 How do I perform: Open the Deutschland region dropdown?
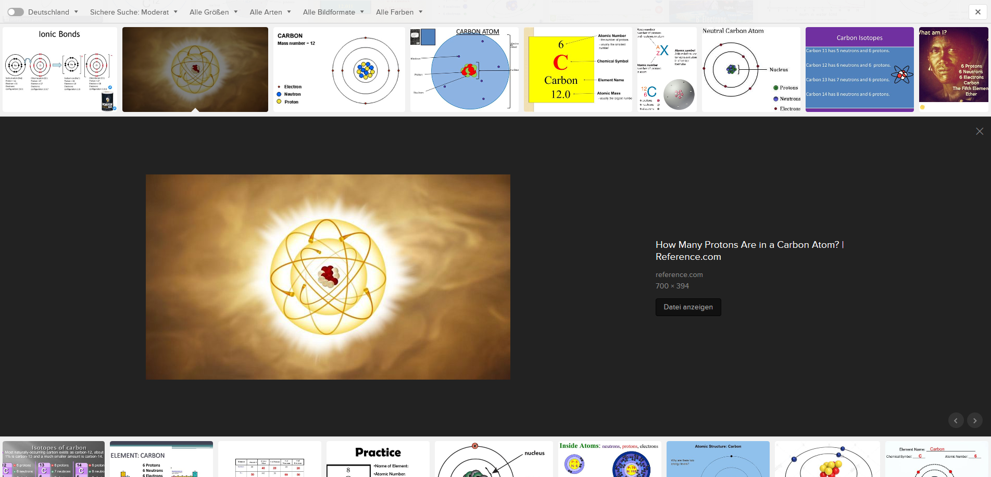pos(53,12)
